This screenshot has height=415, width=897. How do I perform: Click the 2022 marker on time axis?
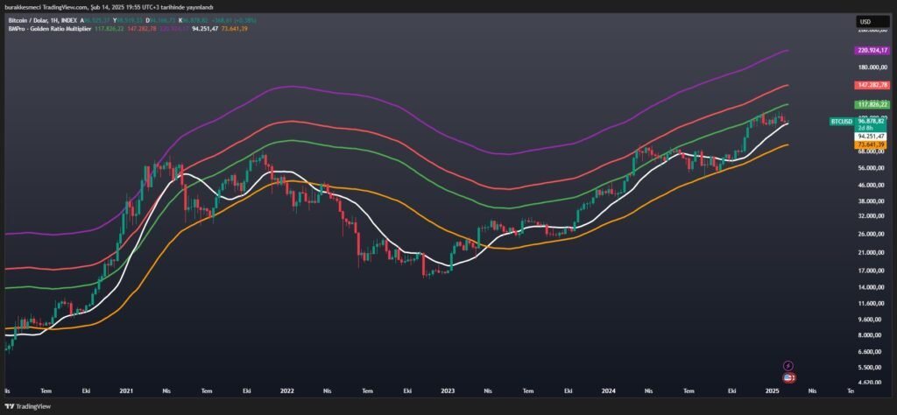point(287,393)
